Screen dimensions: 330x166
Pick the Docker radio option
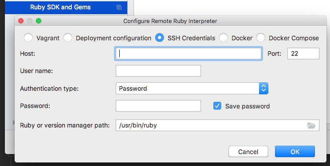[x=223, y=38]
